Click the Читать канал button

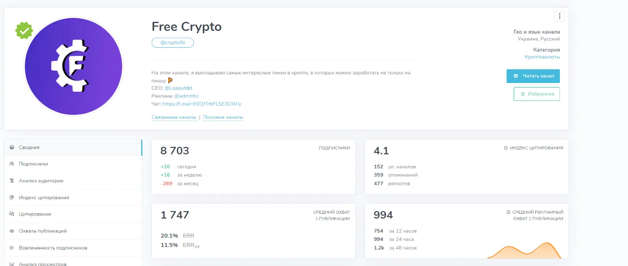pyautogui.click(x=533, y=76)
